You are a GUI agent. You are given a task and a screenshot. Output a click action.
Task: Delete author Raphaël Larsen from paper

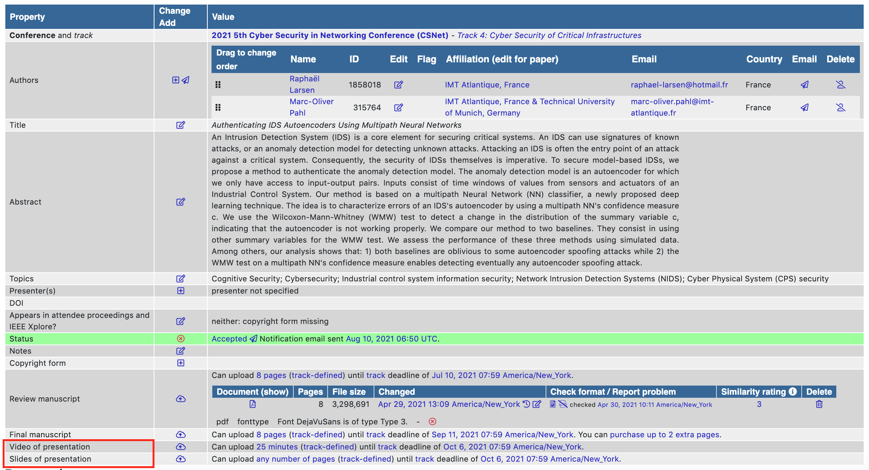841,84
